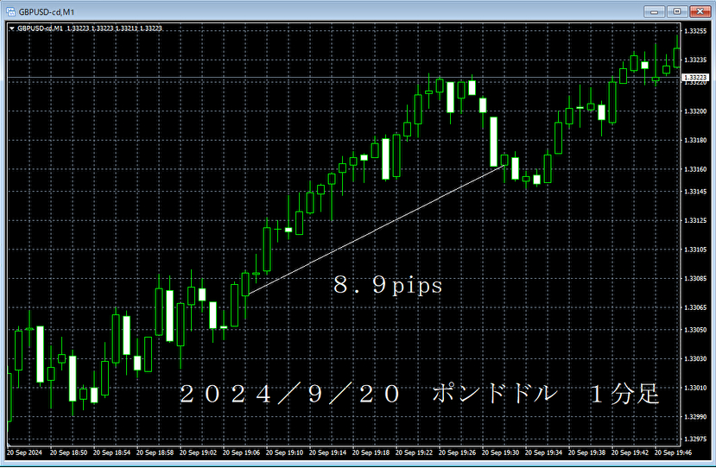The image size is (716, 468).
Task: Click time axis label 20 Sep 19:34
Action: [x=544, y=453]
